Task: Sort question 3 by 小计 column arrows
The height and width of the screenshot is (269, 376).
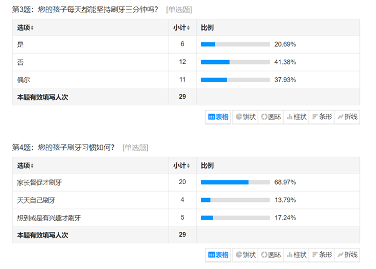Action: tap(188, 28)
